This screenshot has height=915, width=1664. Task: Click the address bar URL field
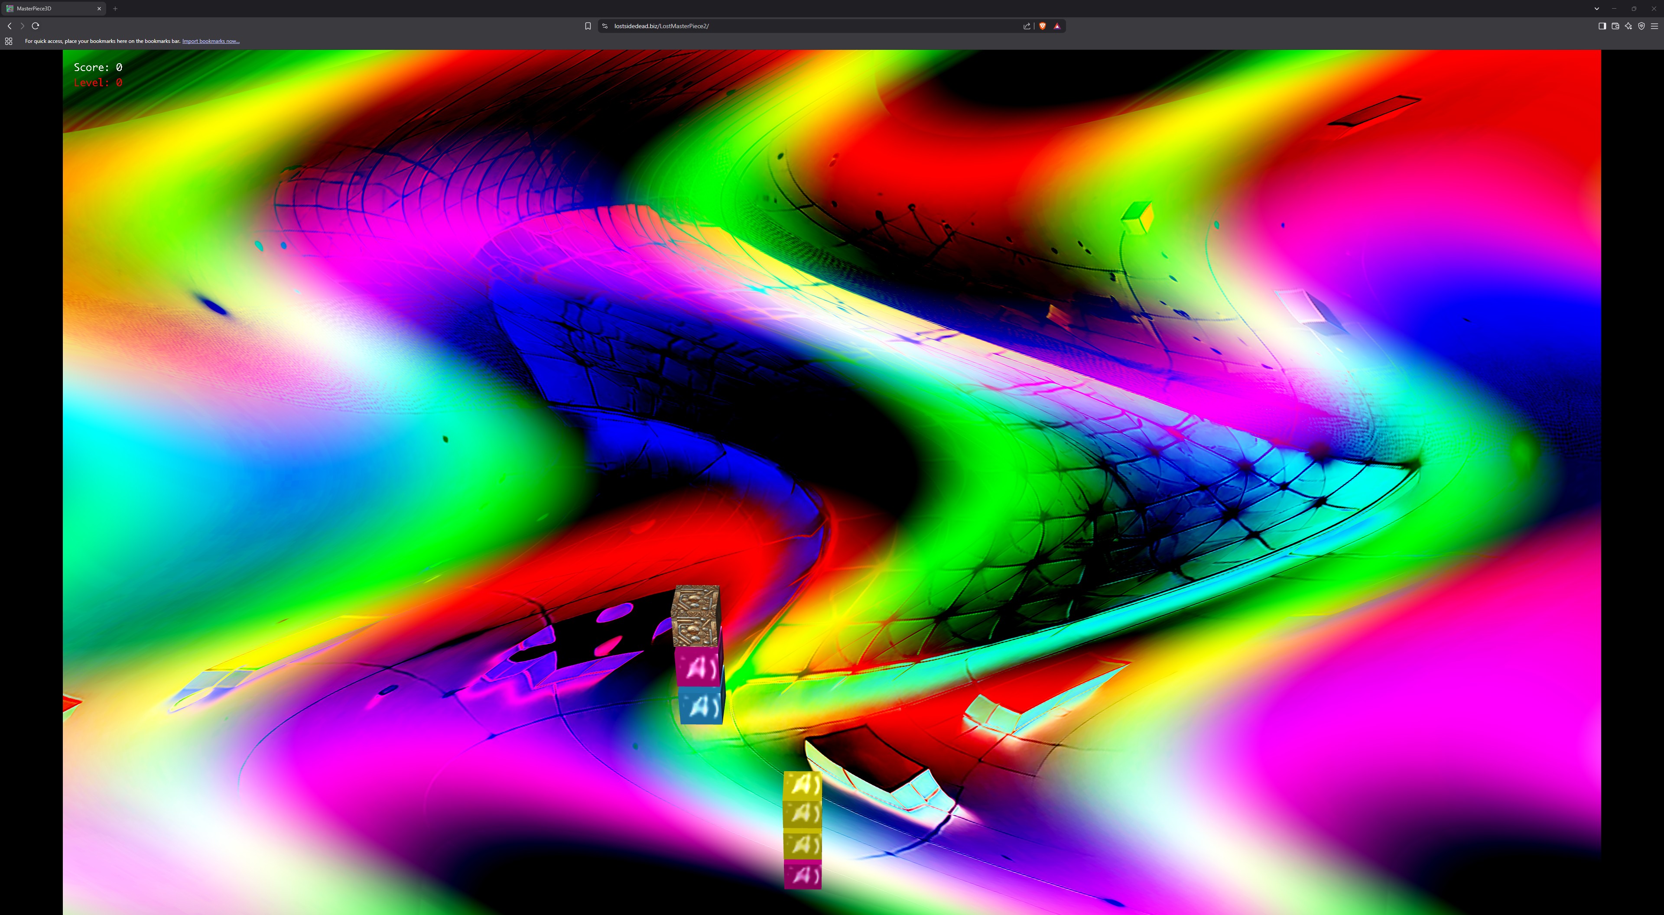814,26
